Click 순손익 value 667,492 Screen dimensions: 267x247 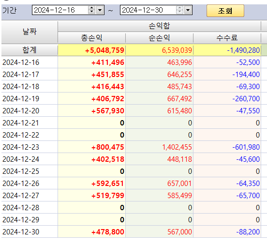click(179, 99)
